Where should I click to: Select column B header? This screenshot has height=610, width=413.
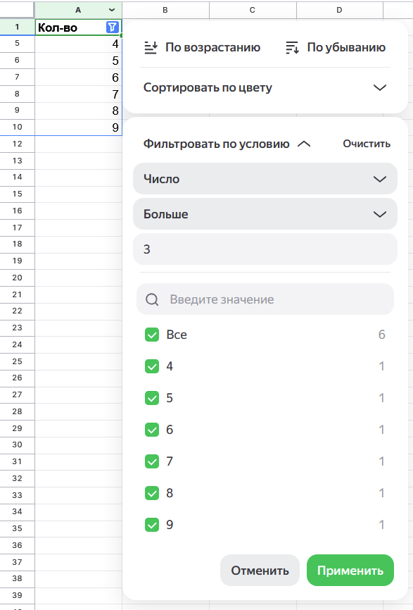click(165, 10)
